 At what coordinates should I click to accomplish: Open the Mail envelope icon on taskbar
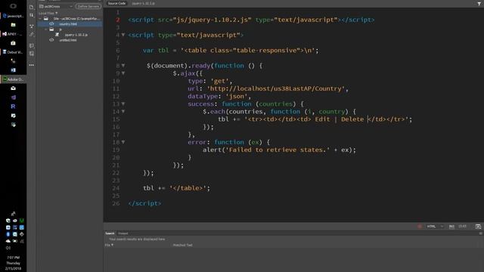[13, 88]
